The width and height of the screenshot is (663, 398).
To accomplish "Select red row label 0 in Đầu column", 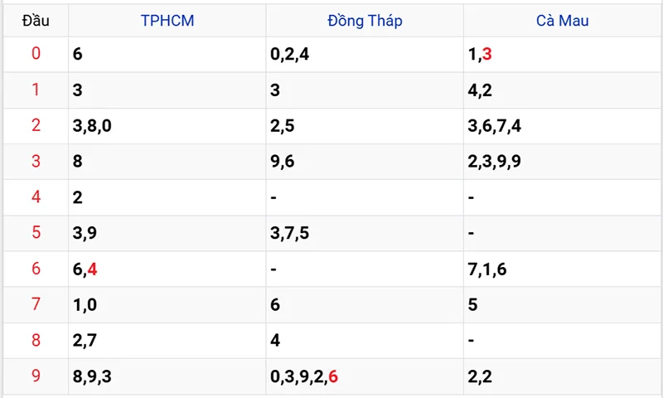I will (36, 54).
